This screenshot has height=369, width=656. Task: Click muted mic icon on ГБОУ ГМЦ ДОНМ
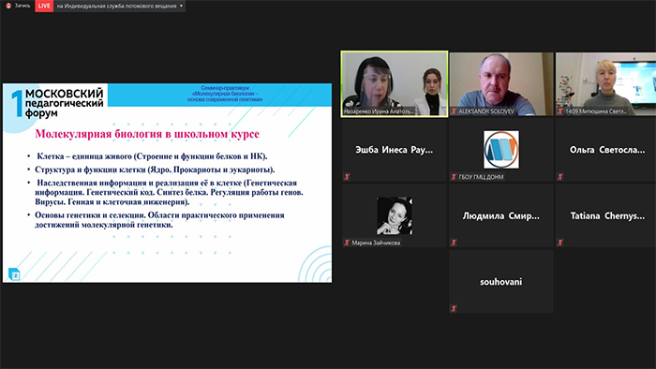pos(454,177)
